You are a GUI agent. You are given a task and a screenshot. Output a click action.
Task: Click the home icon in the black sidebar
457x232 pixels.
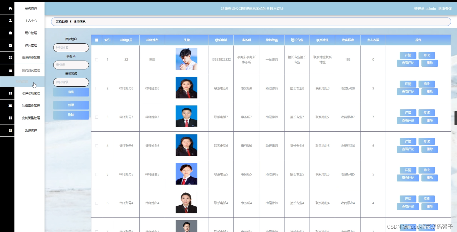coord(10,8)
